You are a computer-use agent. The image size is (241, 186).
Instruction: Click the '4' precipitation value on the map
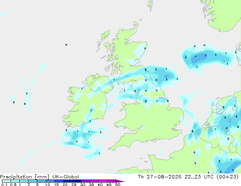coord(236,117)
